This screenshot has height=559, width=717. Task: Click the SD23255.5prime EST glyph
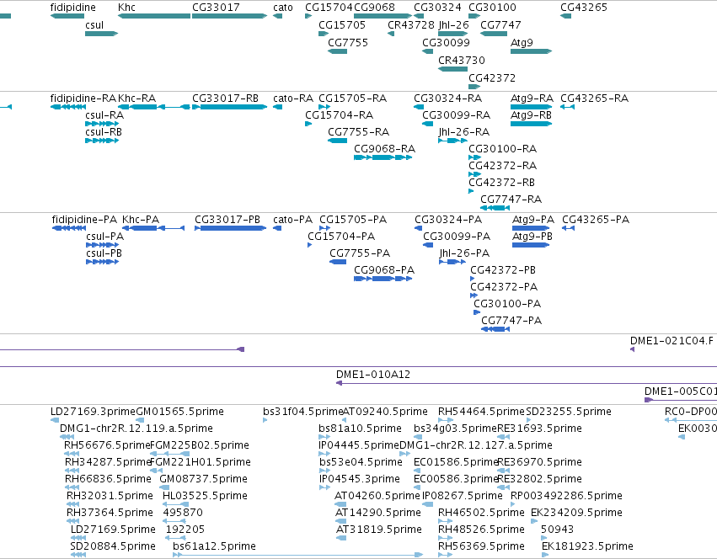point(528,420)
